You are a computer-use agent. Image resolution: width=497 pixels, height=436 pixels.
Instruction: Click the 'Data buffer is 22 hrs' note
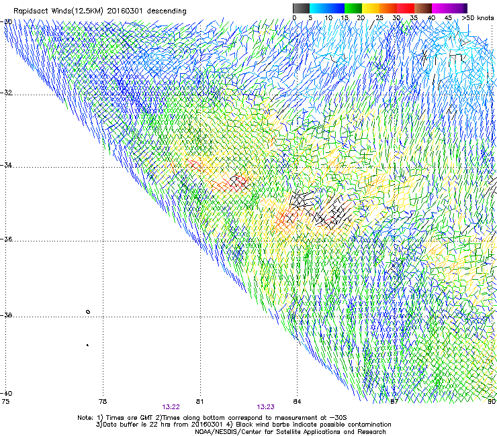point(243,425)
